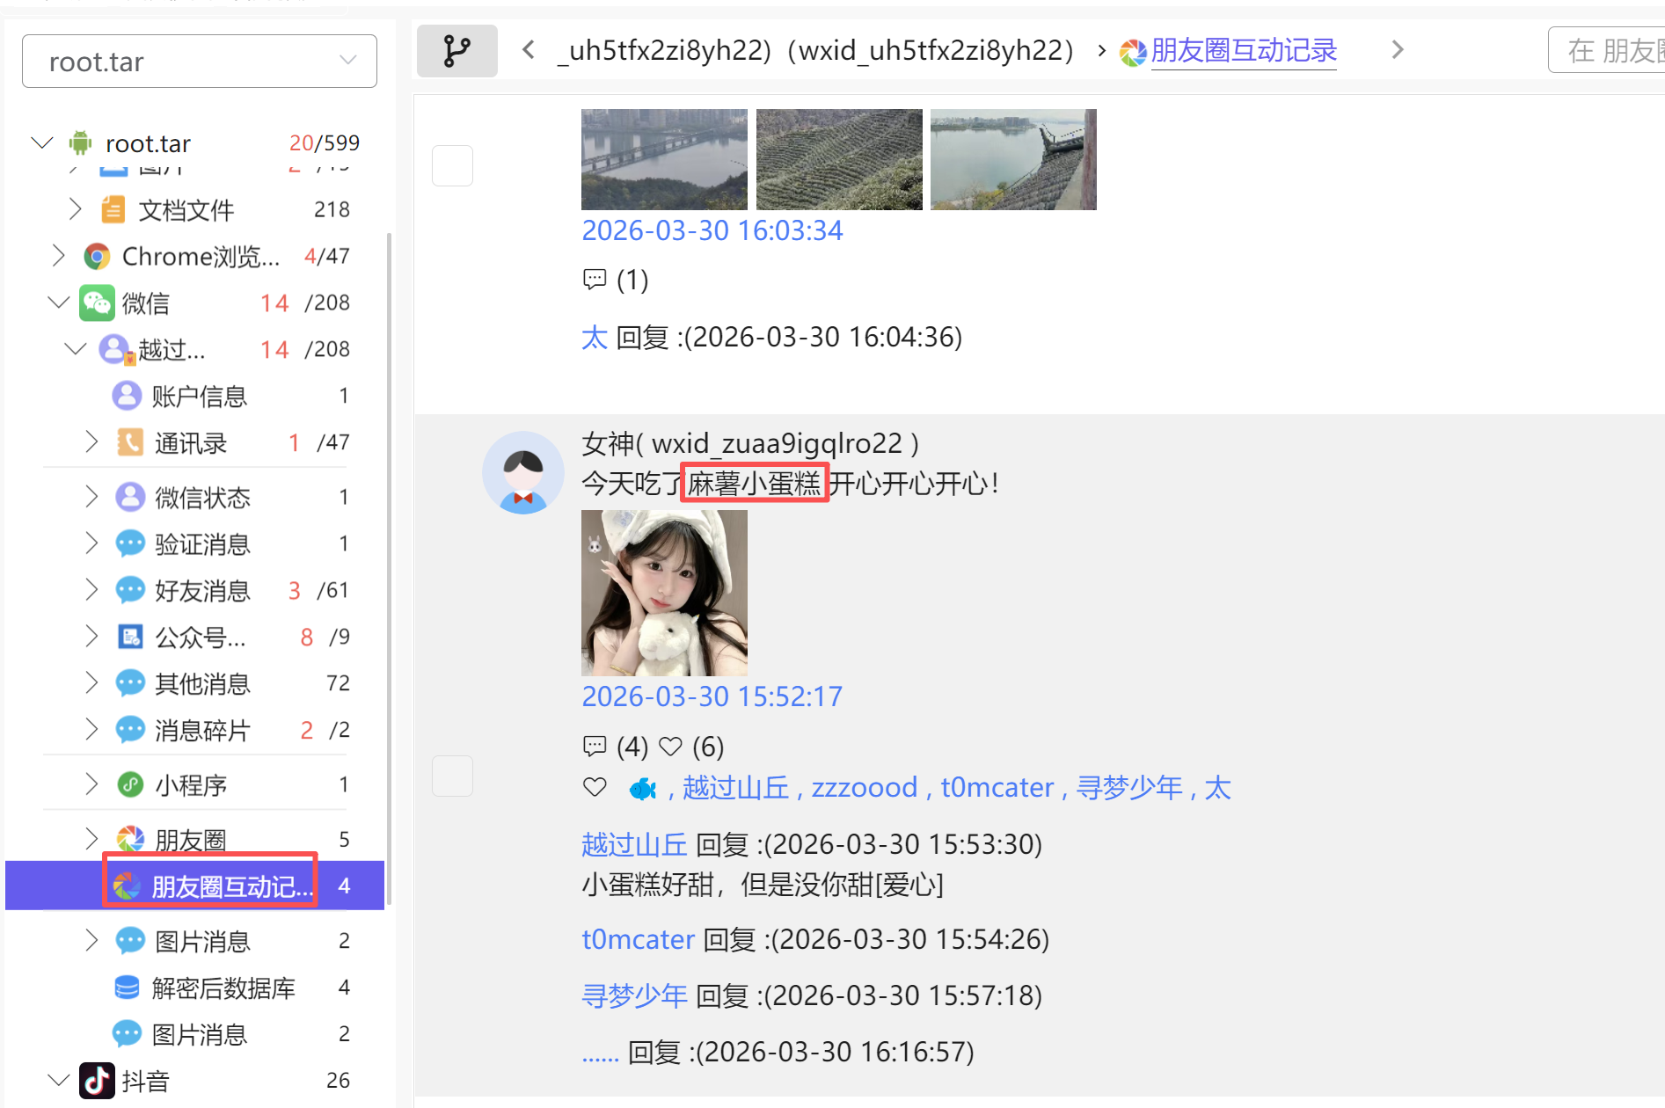Expand the 文档文件 folder node
Viewport: 1665px width, 1108px height.
click(76, 209)
